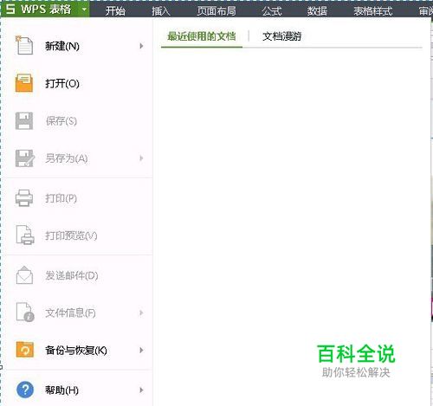Viewport: 433px width, 406px height.
Task: Expand the 文件信息(F) submenu arrow
Action: [x=141, y=313]
